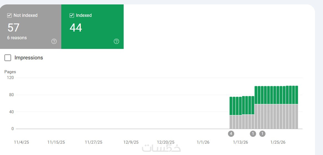Open help icon on Not indexed card

point(54,41)
